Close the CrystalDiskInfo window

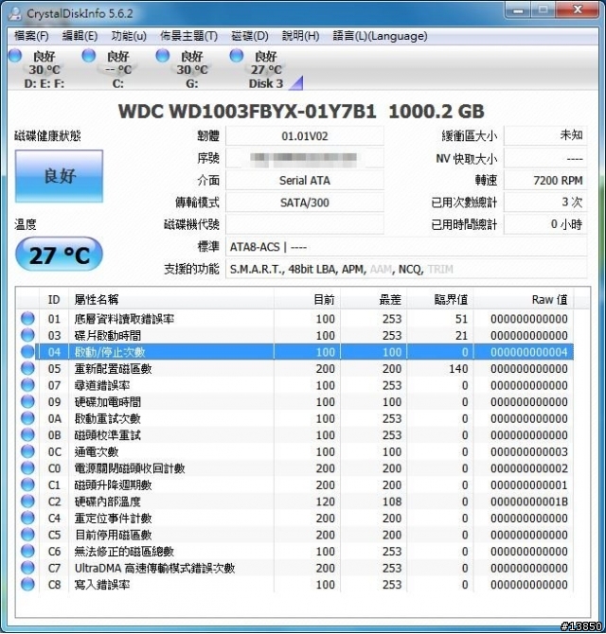(x=578, y=10)
